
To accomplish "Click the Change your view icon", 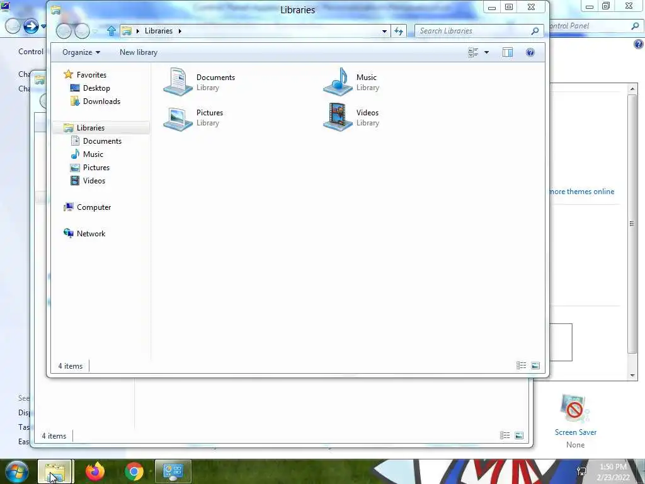I will [473, 52].
